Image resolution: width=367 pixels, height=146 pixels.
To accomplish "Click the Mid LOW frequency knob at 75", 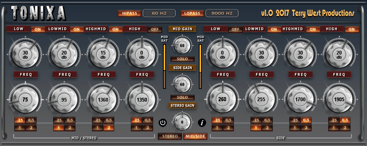I will click(x=25, y=99).
